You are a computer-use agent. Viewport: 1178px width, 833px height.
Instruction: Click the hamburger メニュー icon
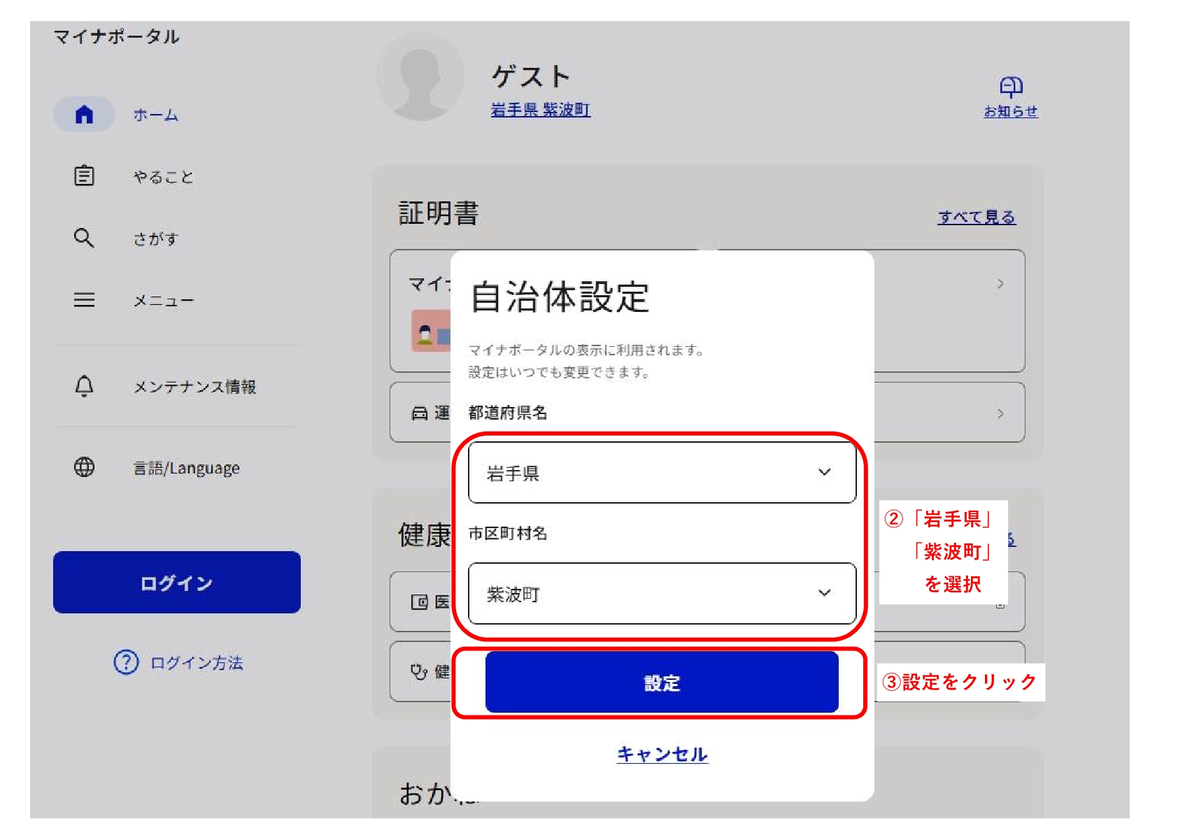(84, 300)
